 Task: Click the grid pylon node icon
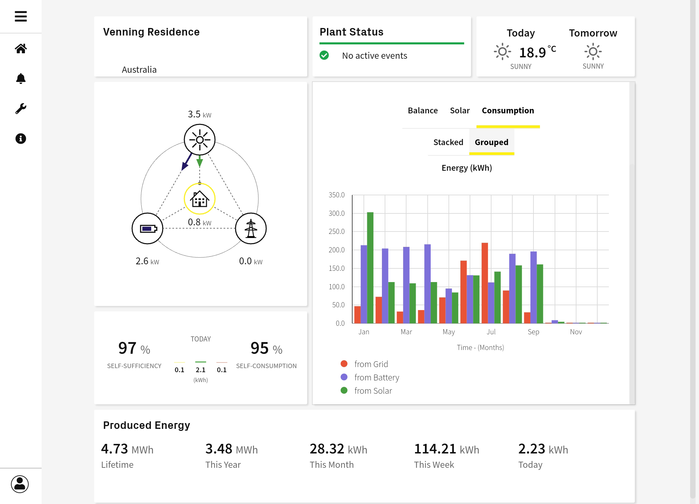[x=251, y=228]
